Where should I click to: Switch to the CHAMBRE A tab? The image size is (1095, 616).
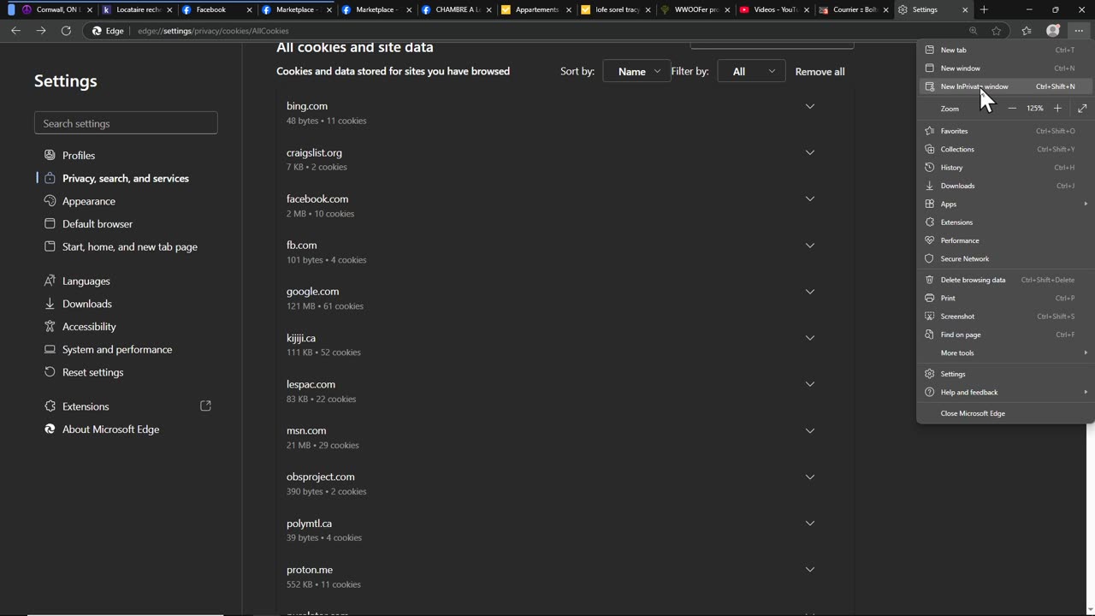(x=456, y=10)
